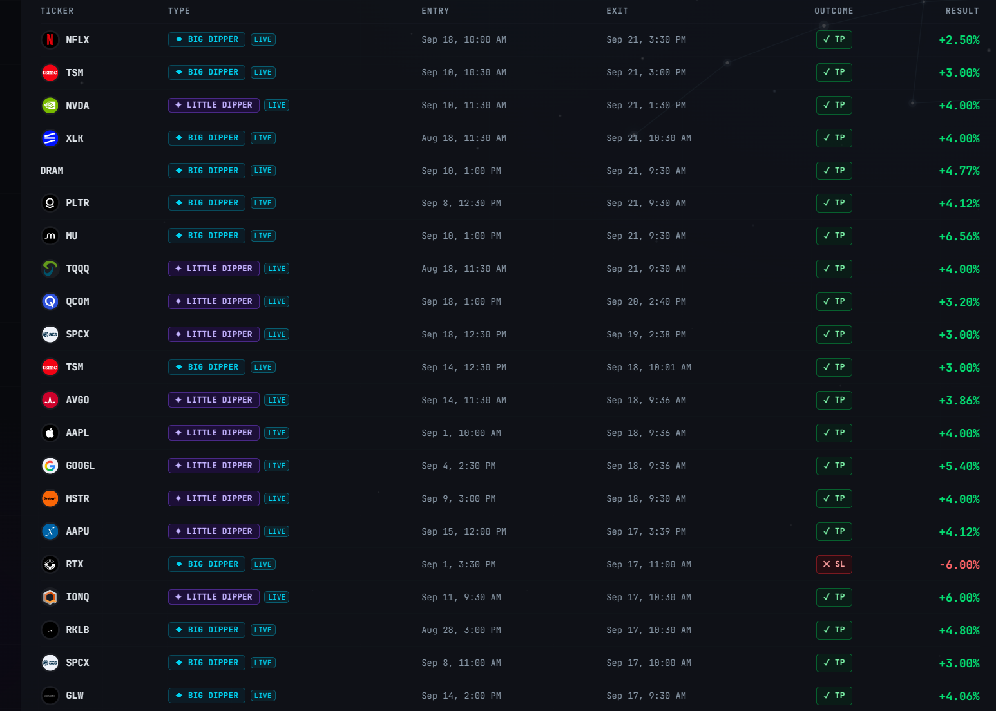Click the +3.86% result for AVGO
996x711 pixels.
959,401
